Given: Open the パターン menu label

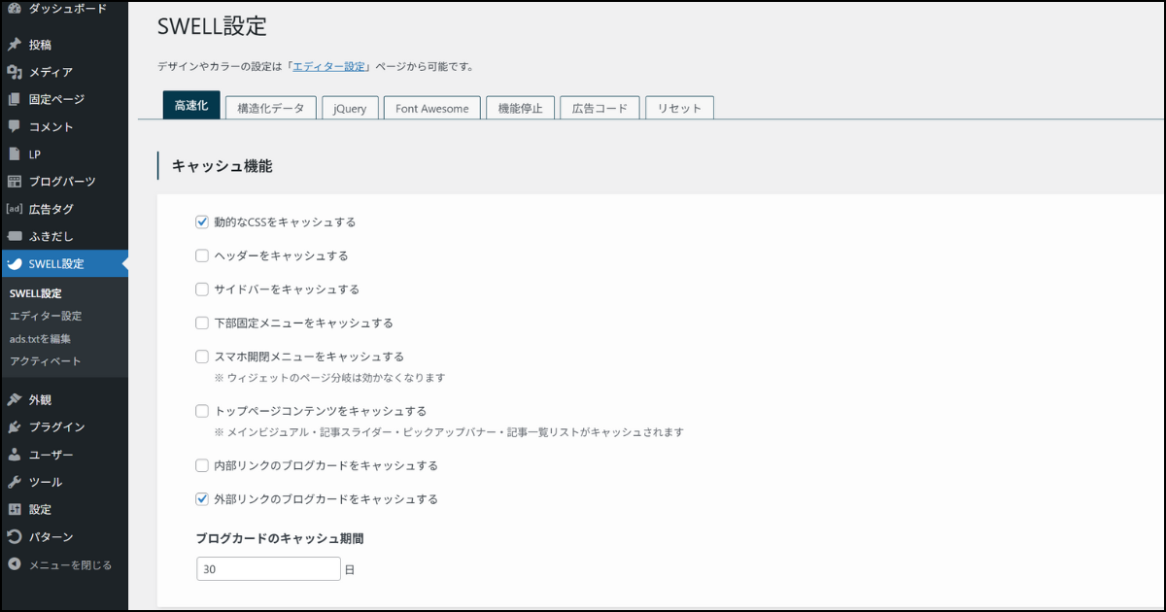Looking at the screenshot, I should 51,536.
